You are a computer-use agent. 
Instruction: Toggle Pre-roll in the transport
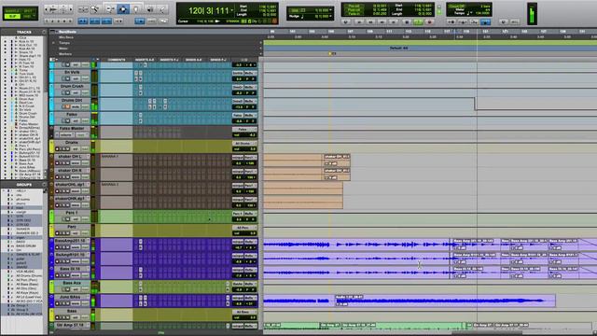(x=354, y=7)
